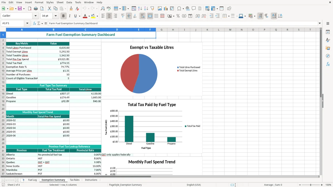Open sidebar Gallery icon
This screenshot has width=333, height=187.
click(x=328, y=48)
